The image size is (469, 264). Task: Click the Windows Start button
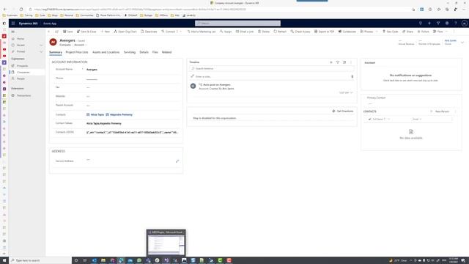(4, 260)
